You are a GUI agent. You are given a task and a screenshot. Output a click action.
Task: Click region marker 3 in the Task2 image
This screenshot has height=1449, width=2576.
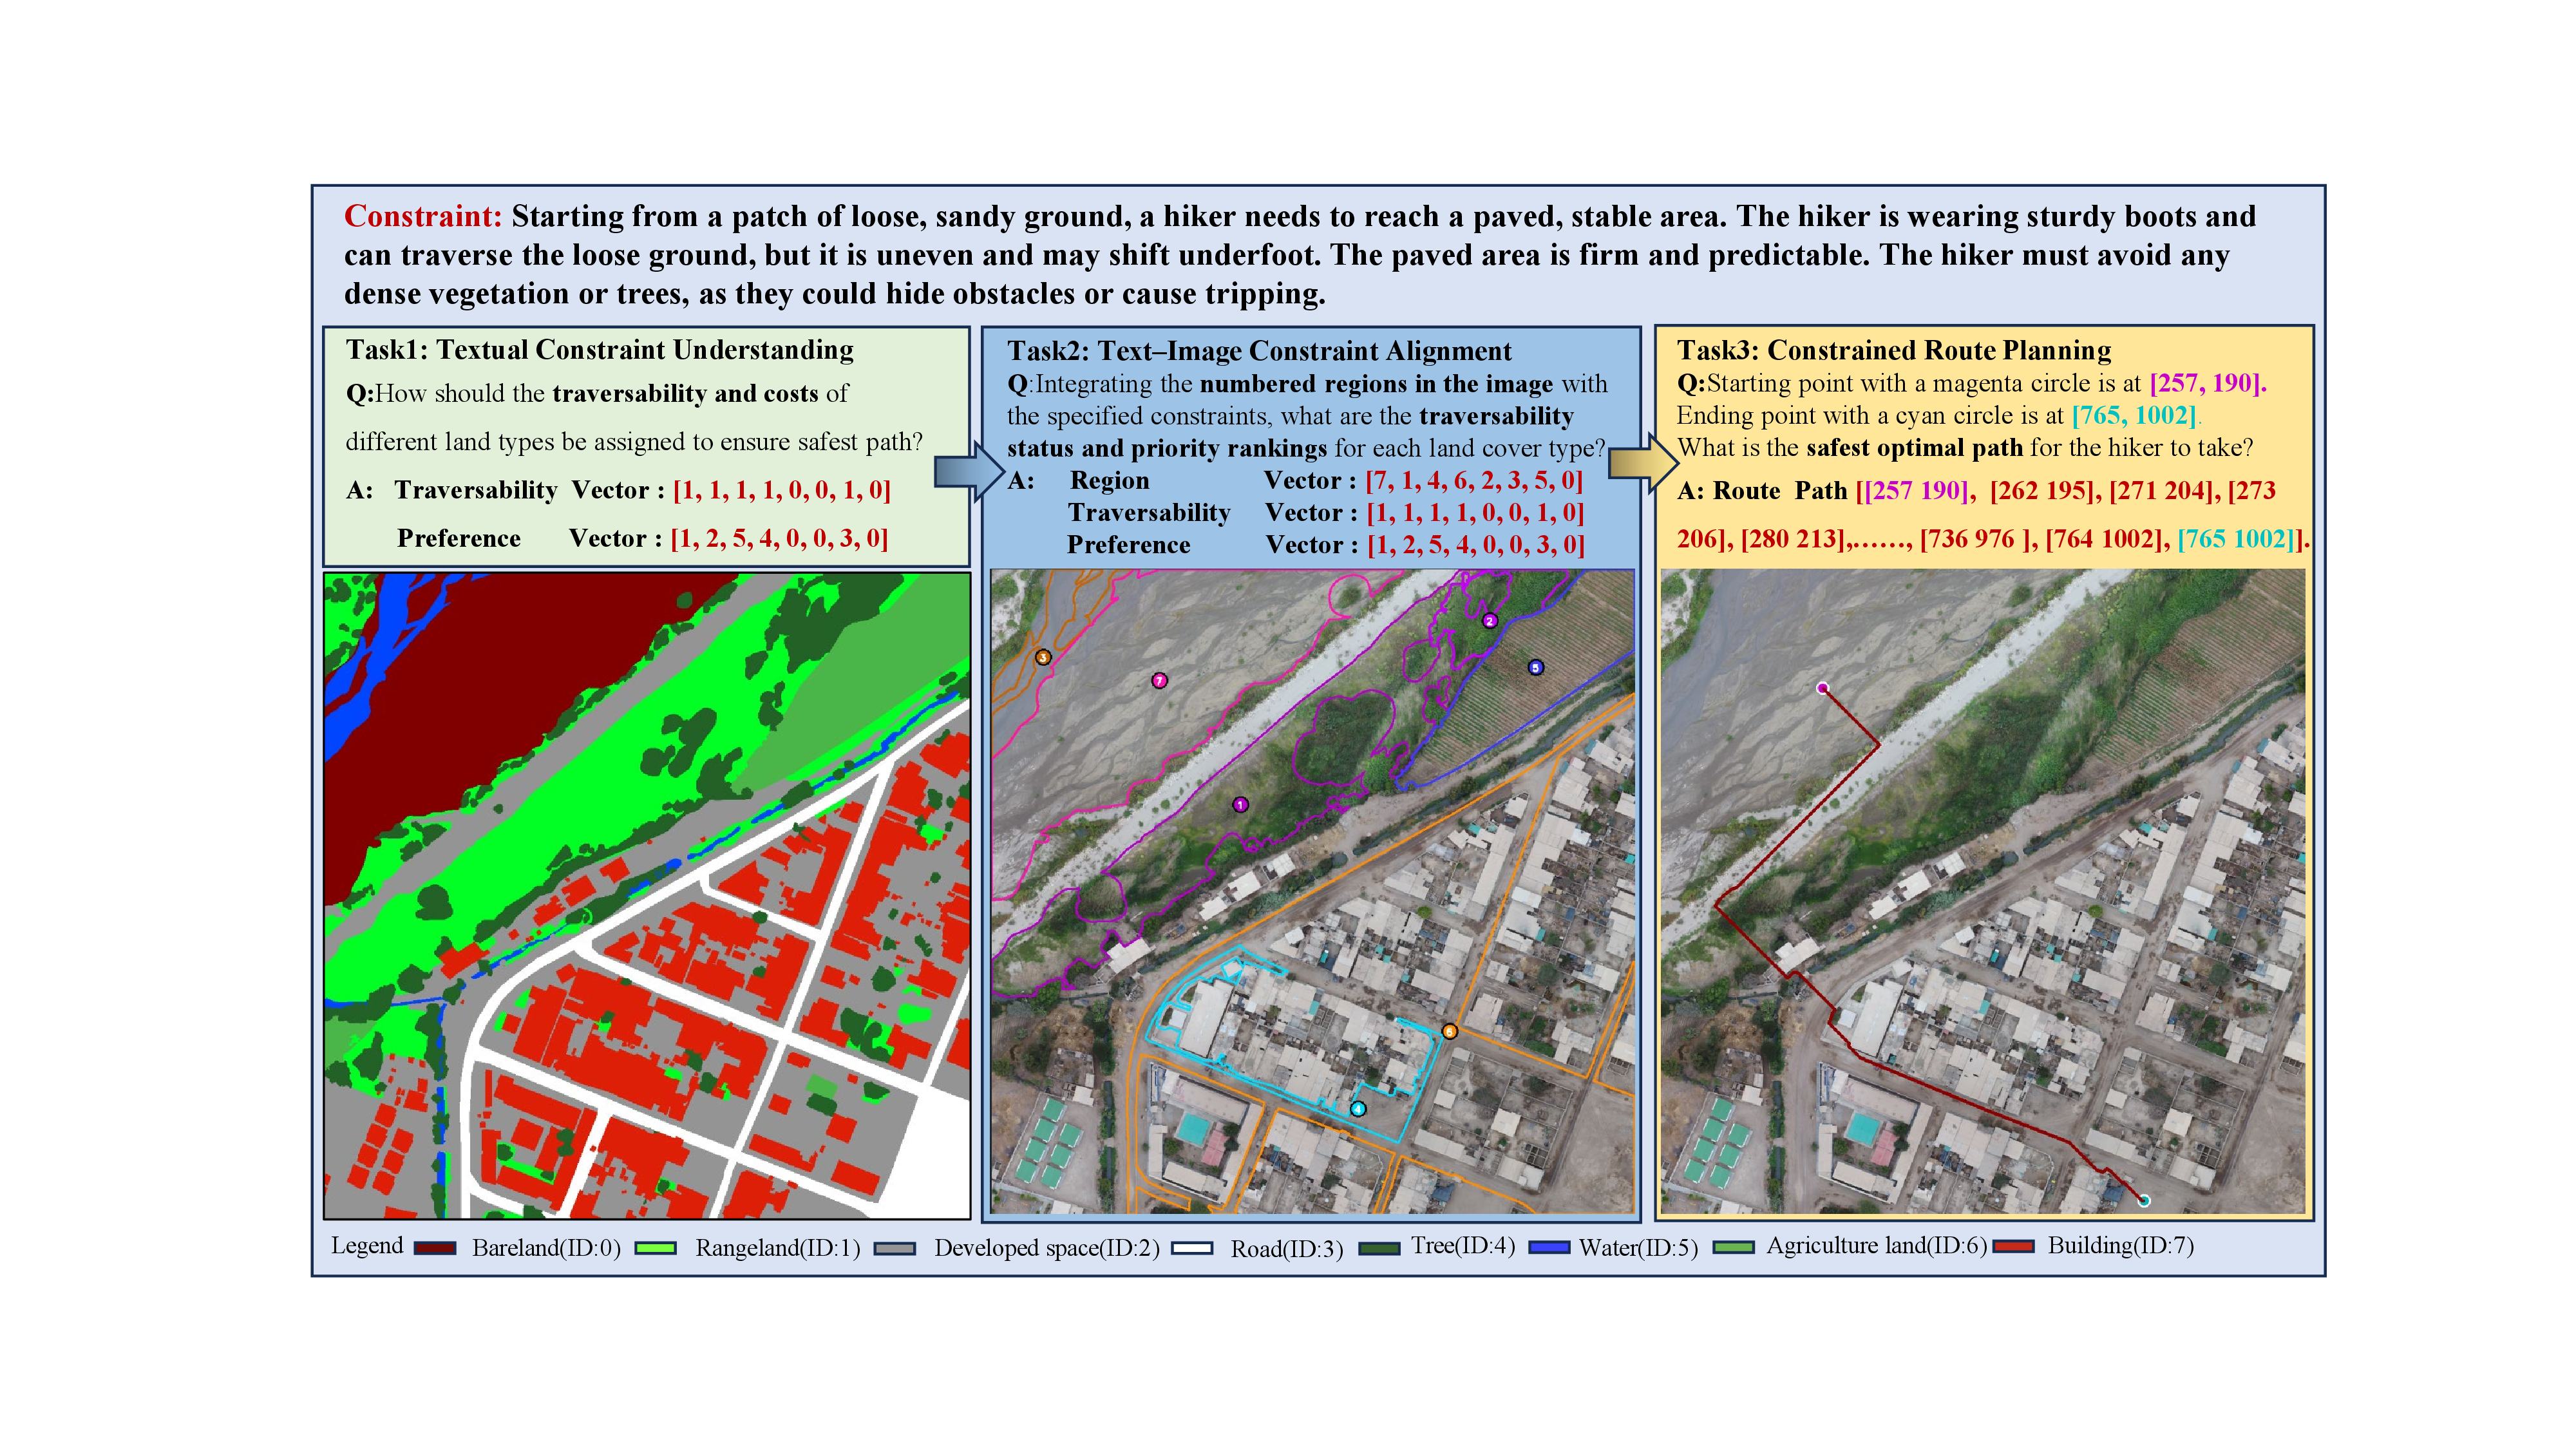point(1043,657)
